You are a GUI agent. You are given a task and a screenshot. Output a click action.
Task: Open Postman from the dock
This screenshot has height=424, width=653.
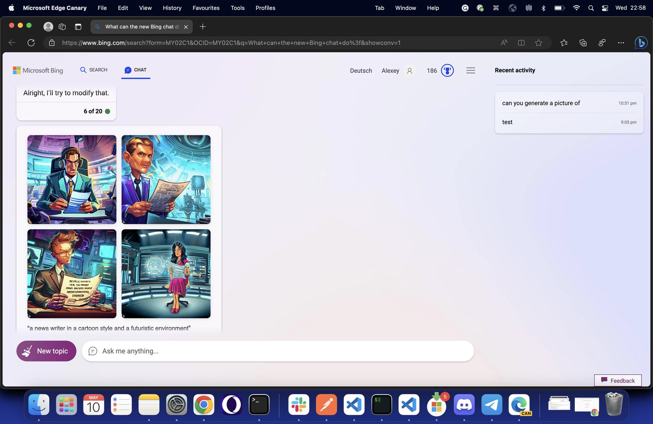point(326,405)
